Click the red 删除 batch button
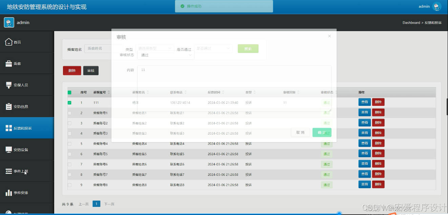Viewport: 448px width, 215px height. click(72, 71)
